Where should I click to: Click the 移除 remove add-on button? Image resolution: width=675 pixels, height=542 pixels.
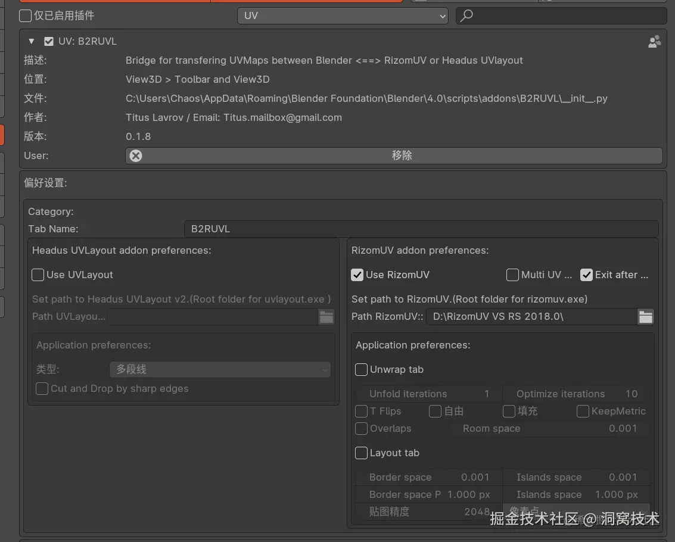[394, 155]
